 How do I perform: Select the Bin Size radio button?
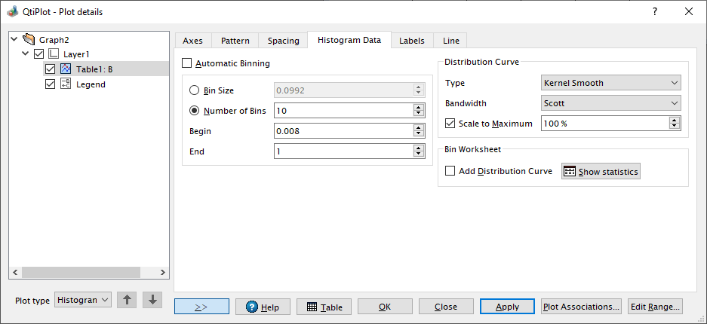point(195,90)
